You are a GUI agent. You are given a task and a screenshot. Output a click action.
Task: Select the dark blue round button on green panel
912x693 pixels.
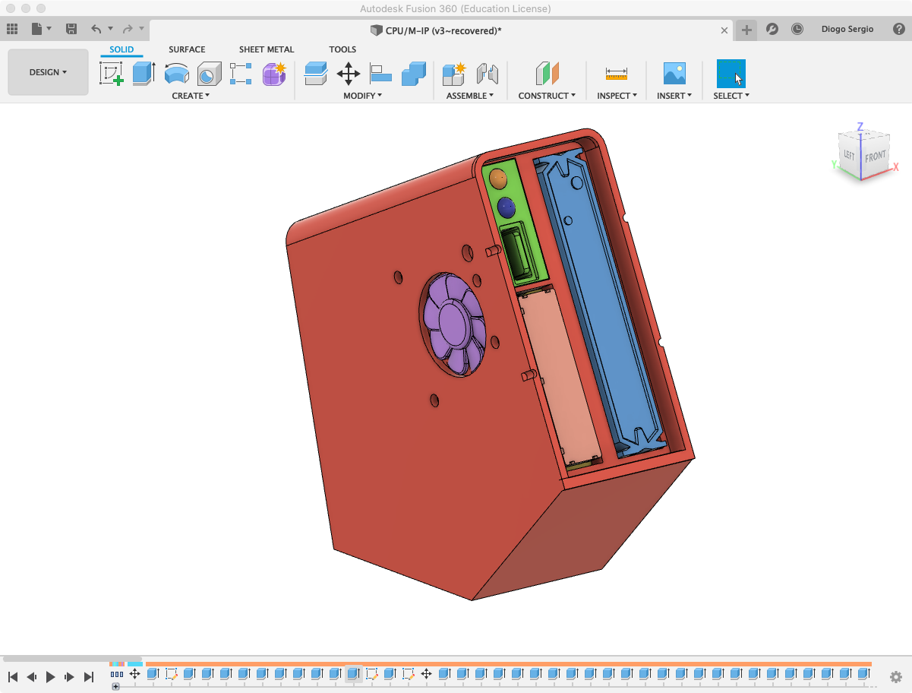[506, 207]
